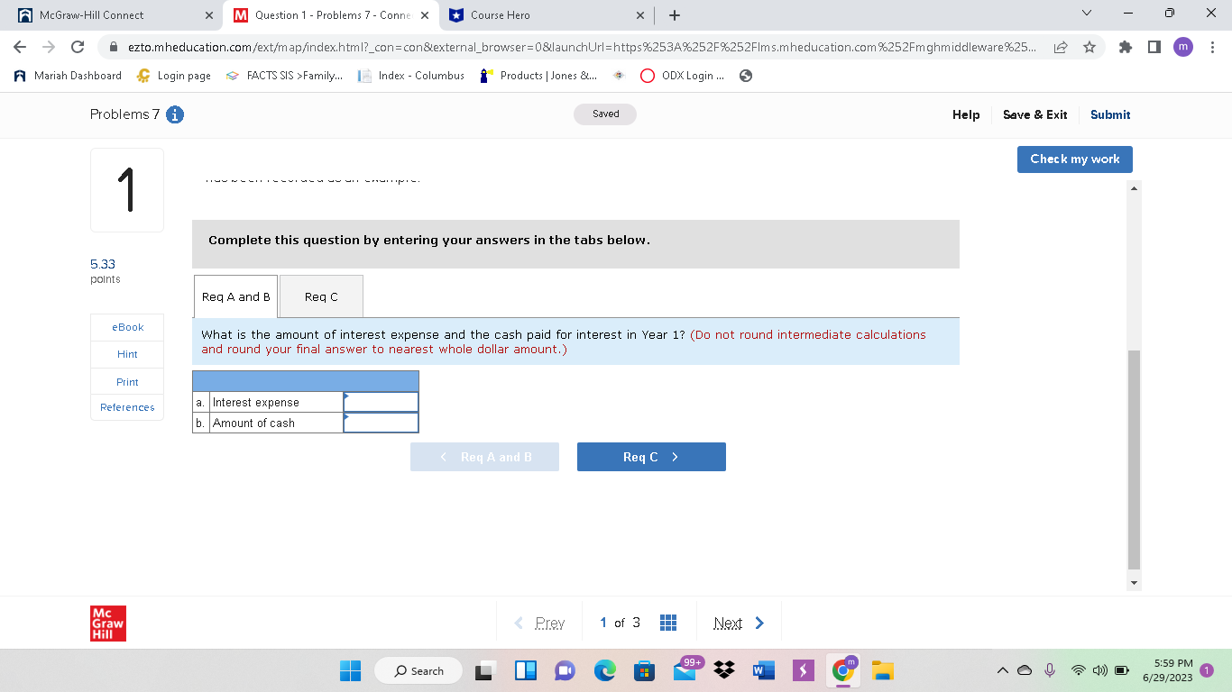Viewport: 1232px width, 692px height.
Task: Open Dropbox from the taskbar
Action: click(723, 670)
